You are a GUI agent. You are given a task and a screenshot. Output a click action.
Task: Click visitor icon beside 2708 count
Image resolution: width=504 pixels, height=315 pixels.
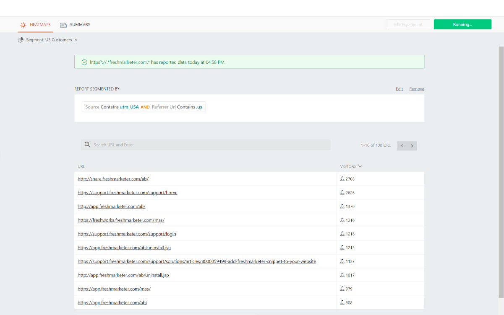[342, 179]
